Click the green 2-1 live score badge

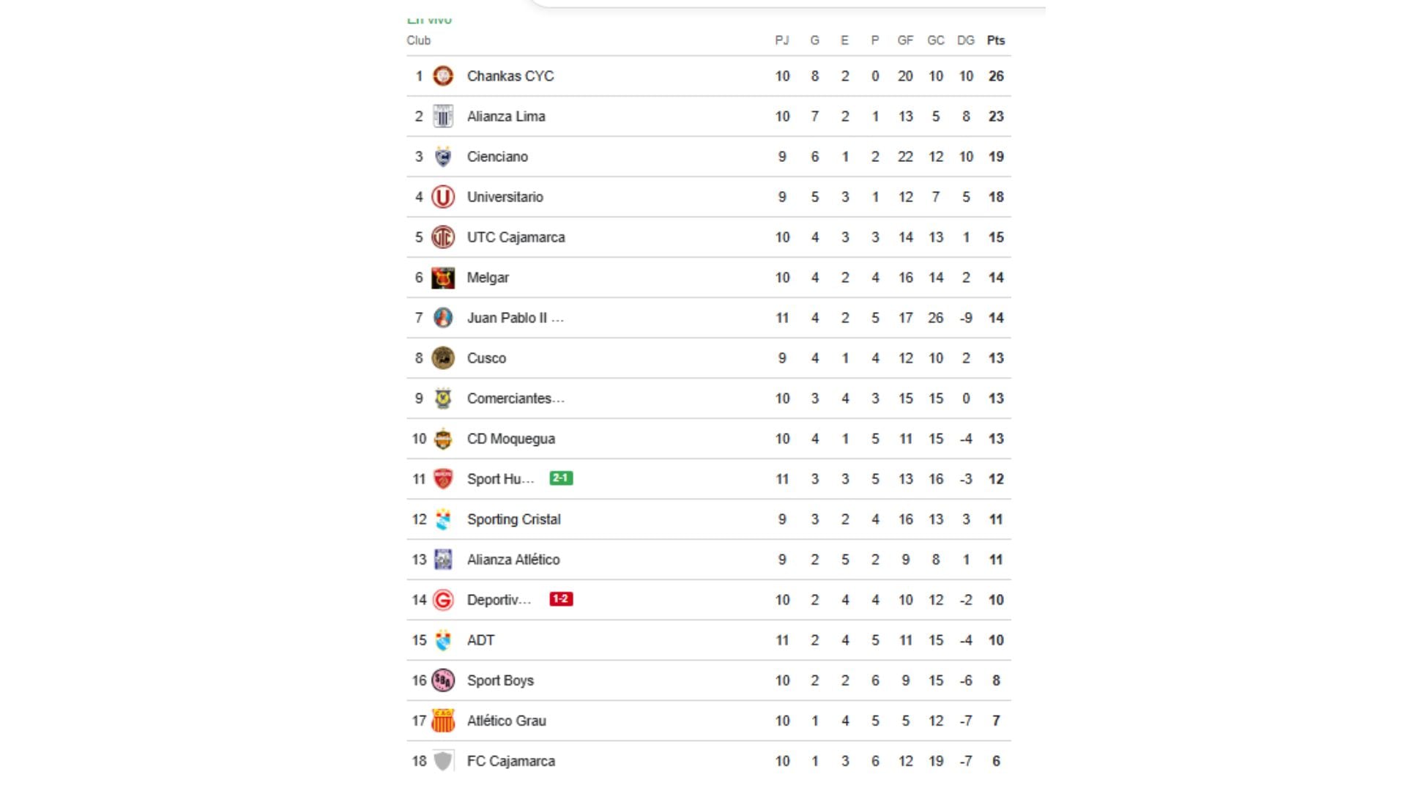point(562,478)
